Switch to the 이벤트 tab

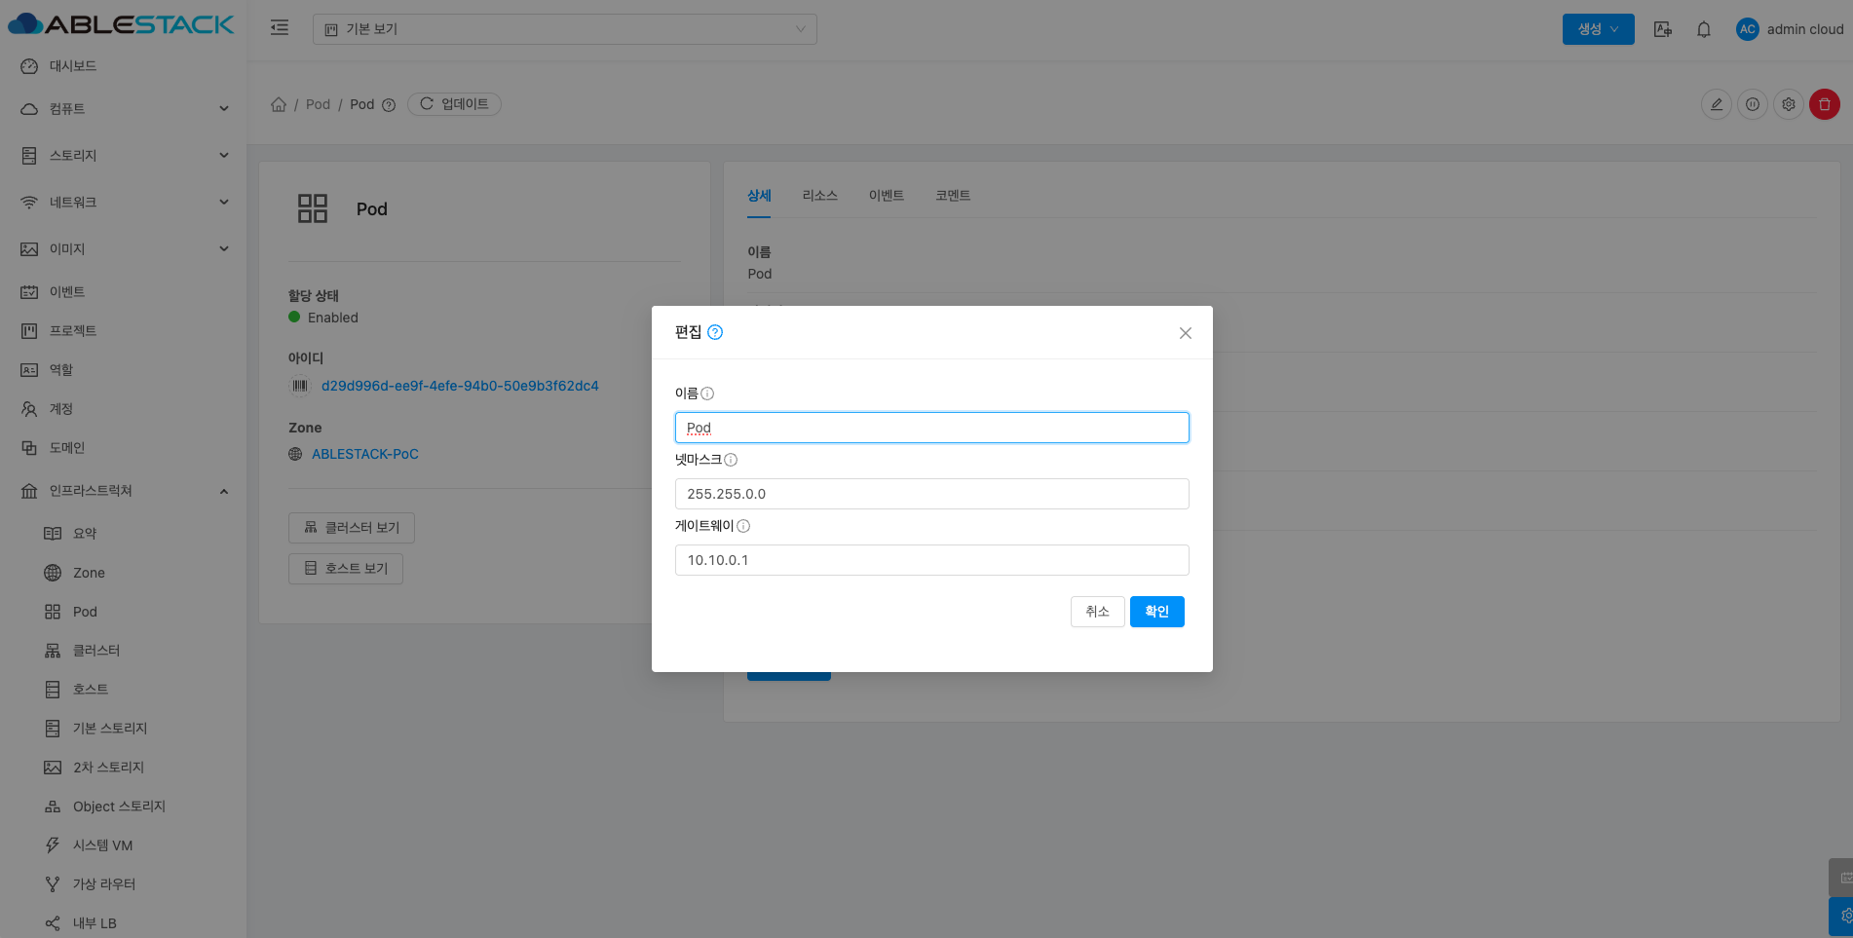(x=886, y=196)
